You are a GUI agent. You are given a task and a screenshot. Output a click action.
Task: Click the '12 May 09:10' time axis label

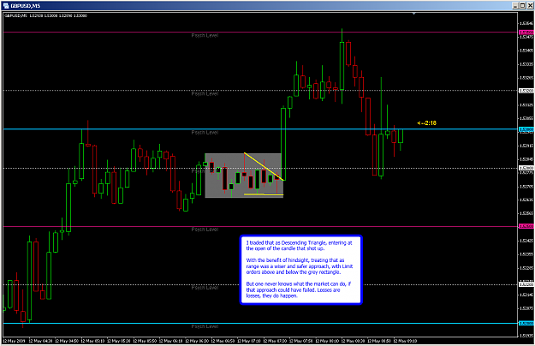(x=406, y=341)
